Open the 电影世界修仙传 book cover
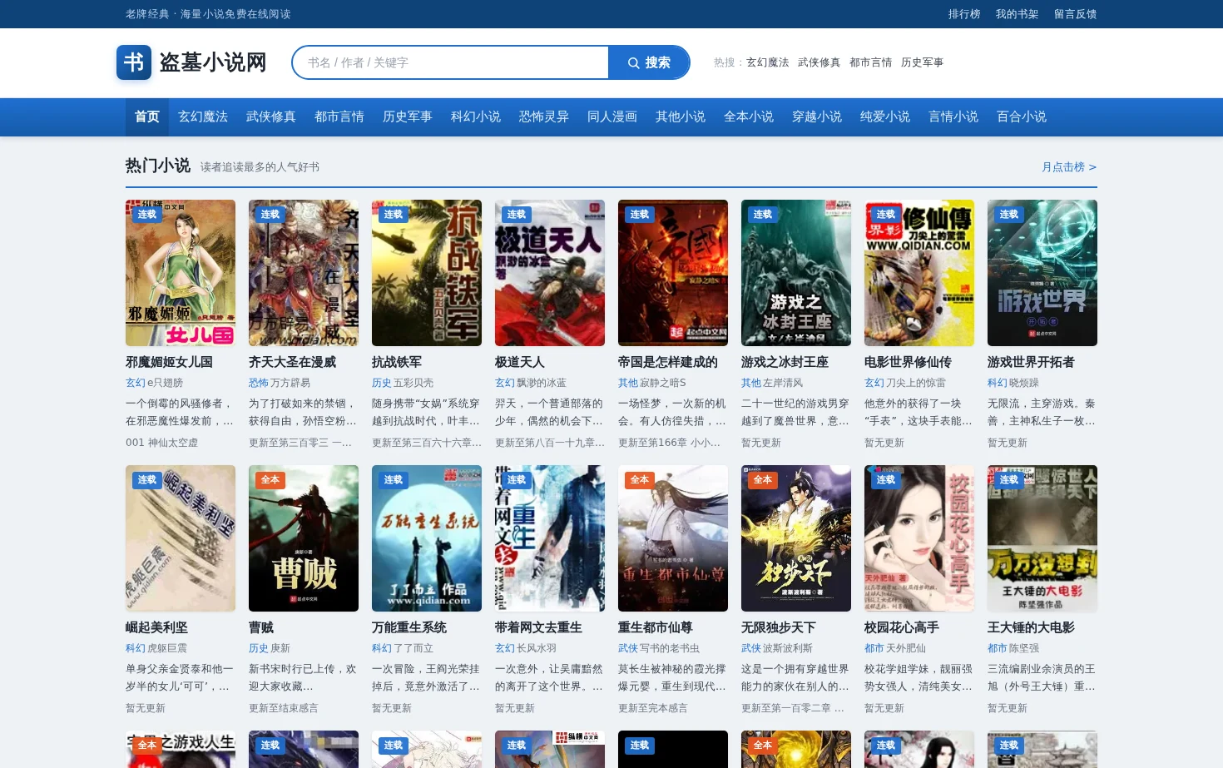The height and width of the screenshot is (768, 1223). tap(919, 273)
